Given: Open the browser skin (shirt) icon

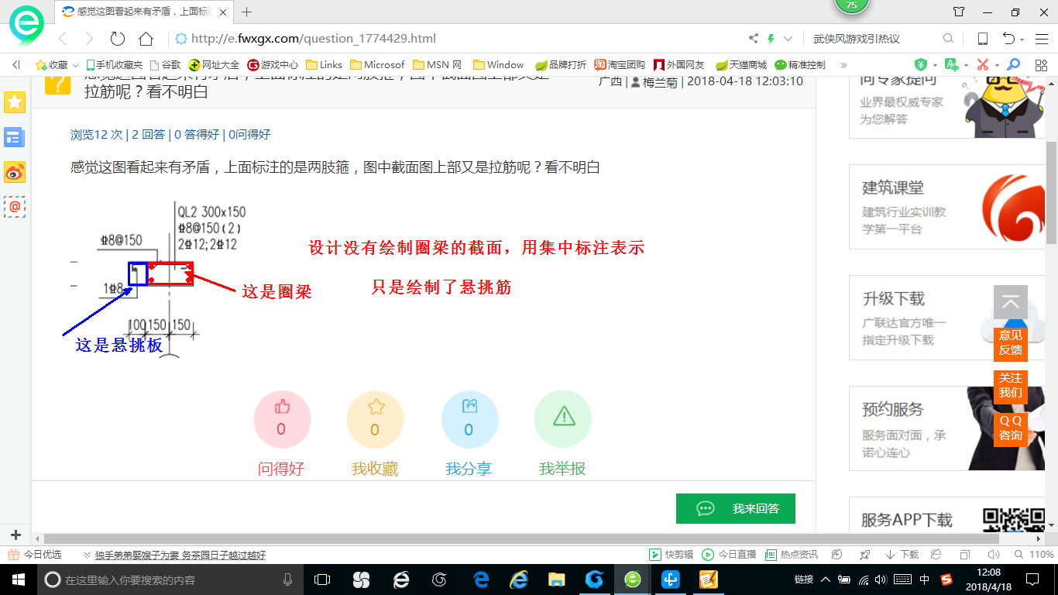Looking at the screenshot, I should [959, 12].
